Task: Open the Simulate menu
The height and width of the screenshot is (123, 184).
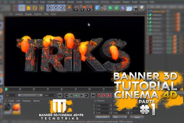Action: (61, 2)
